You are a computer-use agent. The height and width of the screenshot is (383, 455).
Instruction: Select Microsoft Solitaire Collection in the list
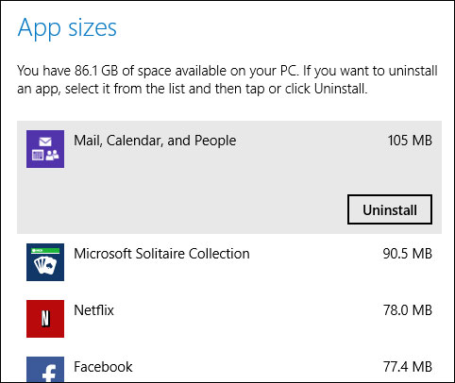(x=161, y=254)
